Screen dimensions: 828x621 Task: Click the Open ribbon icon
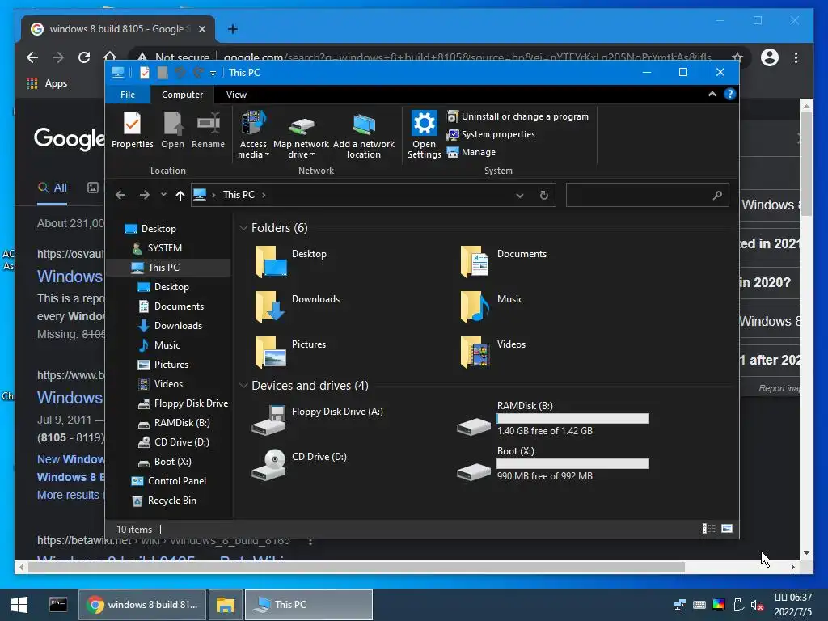(173, 130)
